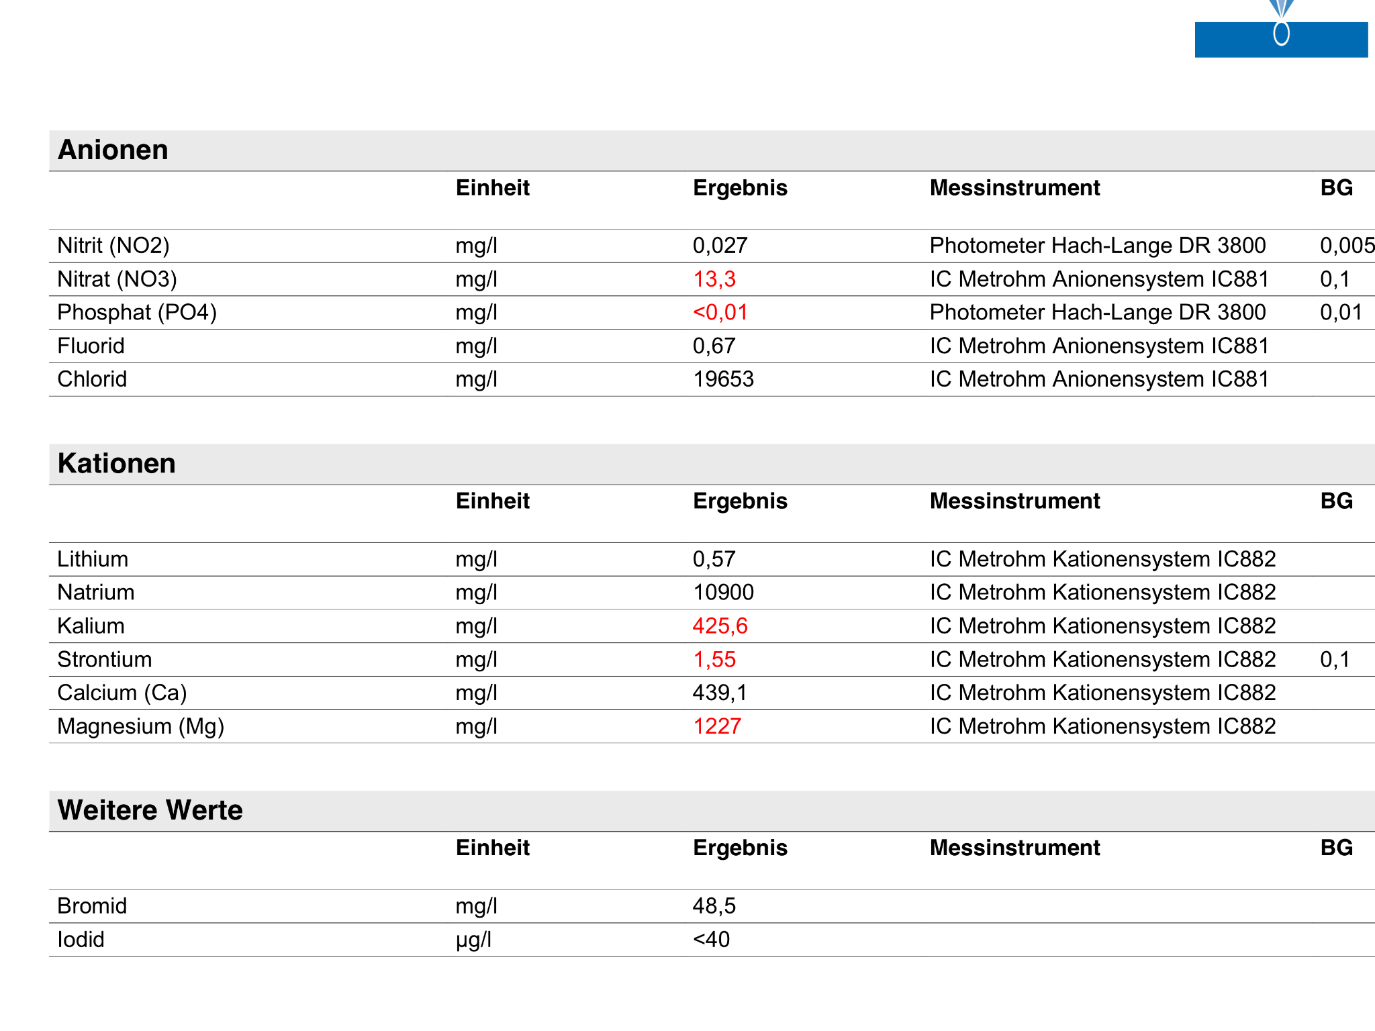Click the red Kalium value 425,6
Screen dimensions: 1375x1031
[720, 626]
